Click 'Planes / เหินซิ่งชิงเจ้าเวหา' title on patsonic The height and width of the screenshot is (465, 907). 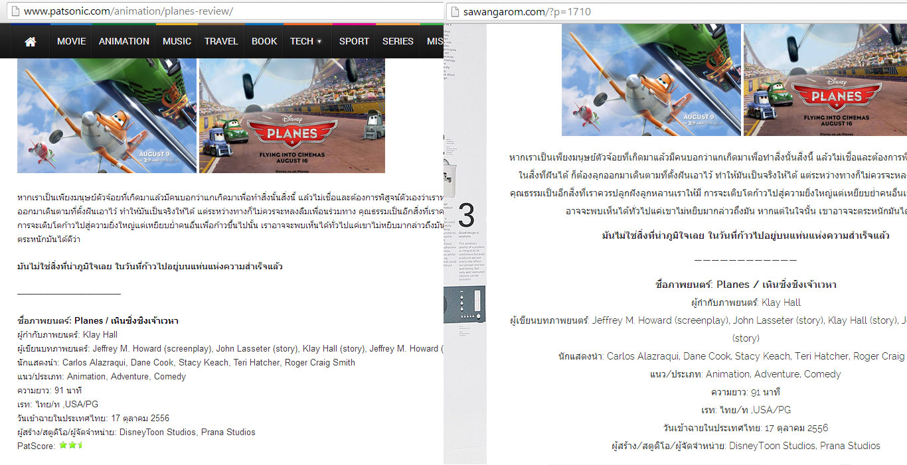click(x=126, y=321)
